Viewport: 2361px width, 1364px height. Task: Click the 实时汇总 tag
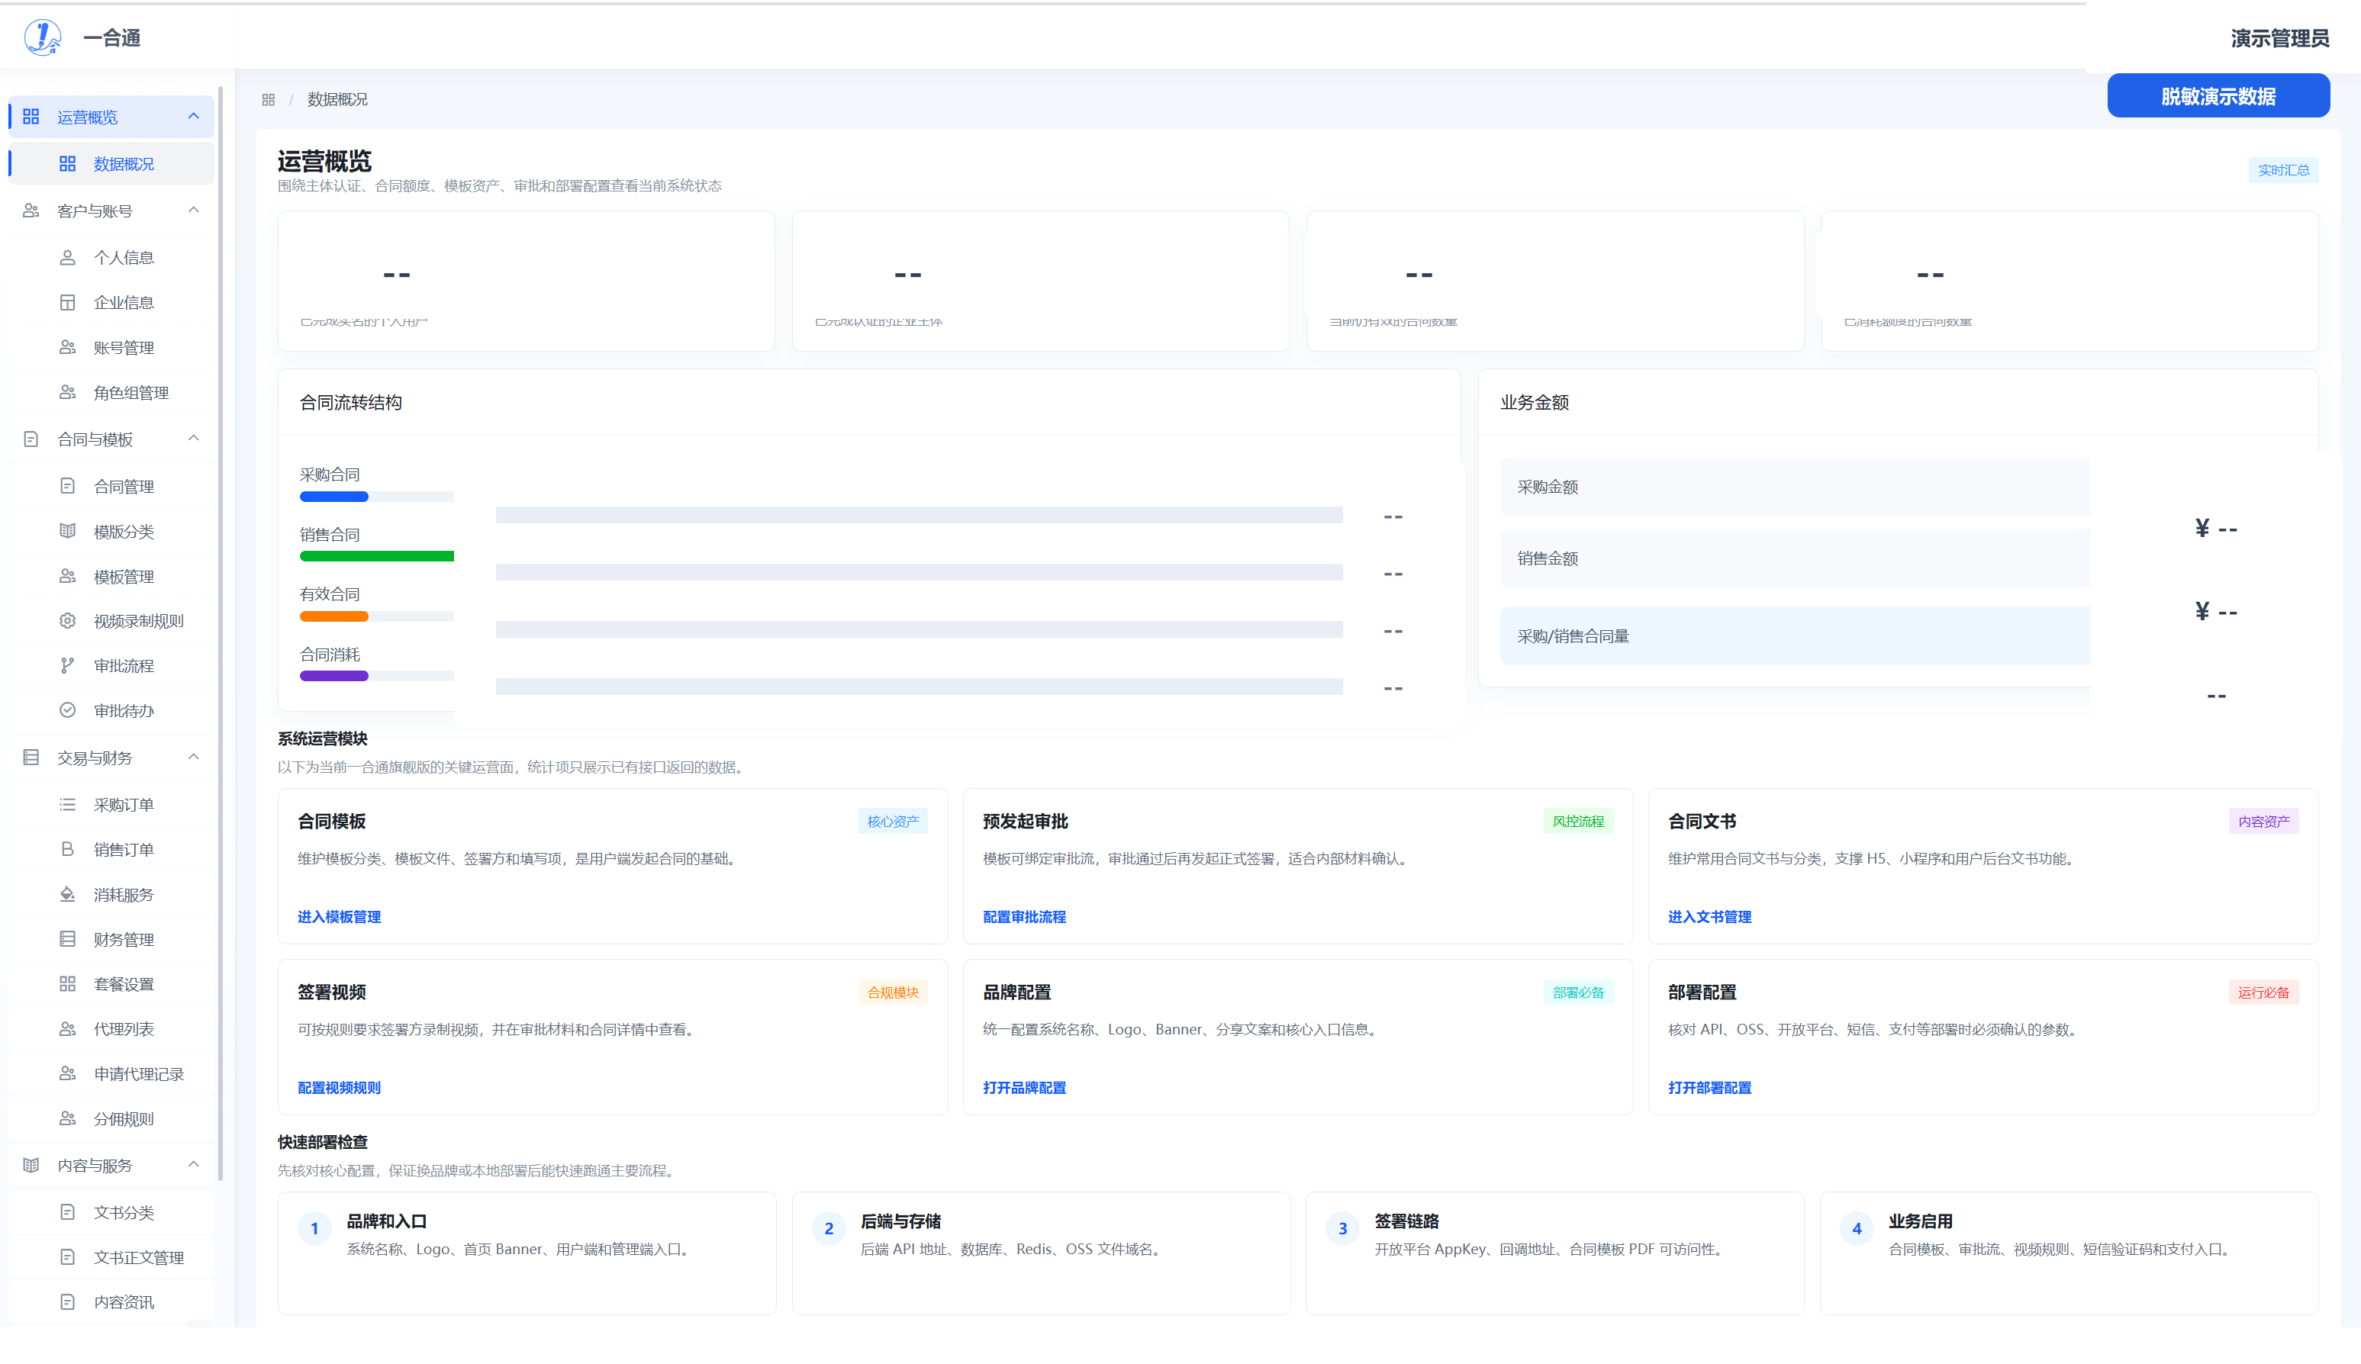[x=2283, y=171]
